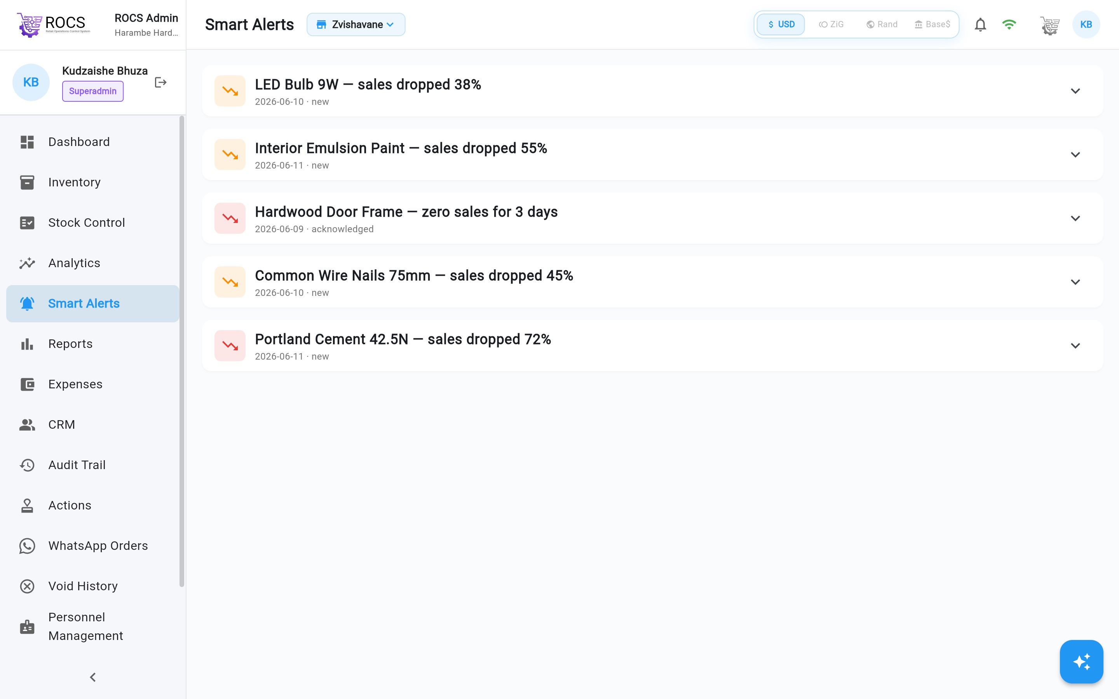The image size is (1119, 699).
Task: Switch currency to Base$
Action: click(932, 24)
